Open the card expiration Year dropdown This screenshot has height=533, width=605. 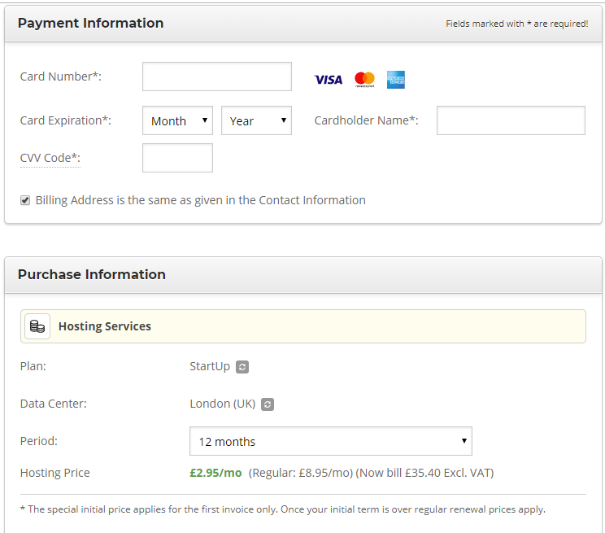tap(256, 120)
